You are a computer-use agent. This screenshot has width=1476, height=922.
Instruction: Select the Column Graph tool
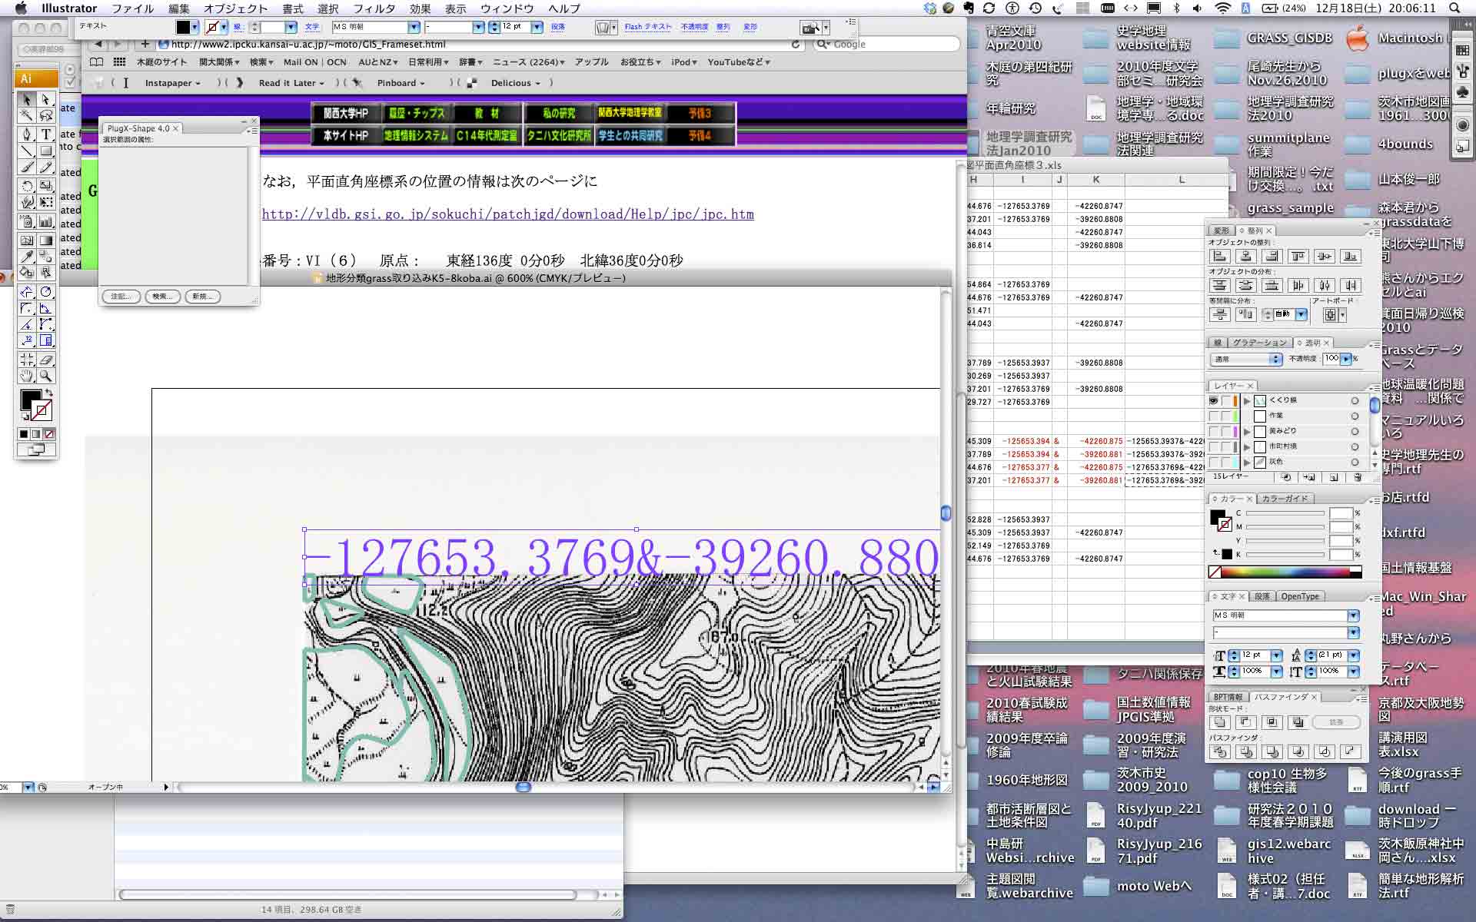pyautogui.click(x=46, y=221)
